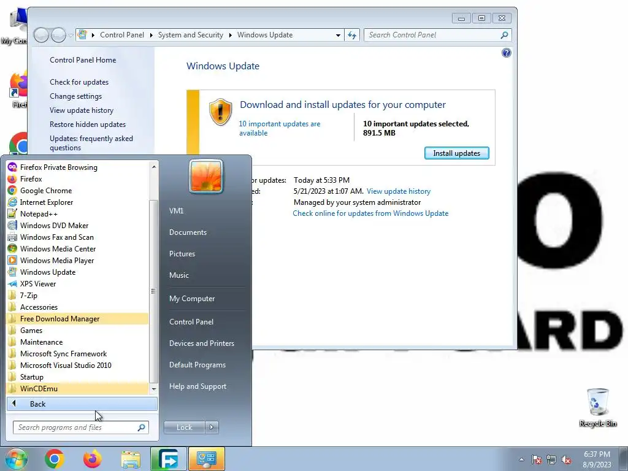Viewport: 628px width, 471px height.
Task: Open VM1 user folder in Start menu
Action: pyautogui.click(x=176, y=211)
